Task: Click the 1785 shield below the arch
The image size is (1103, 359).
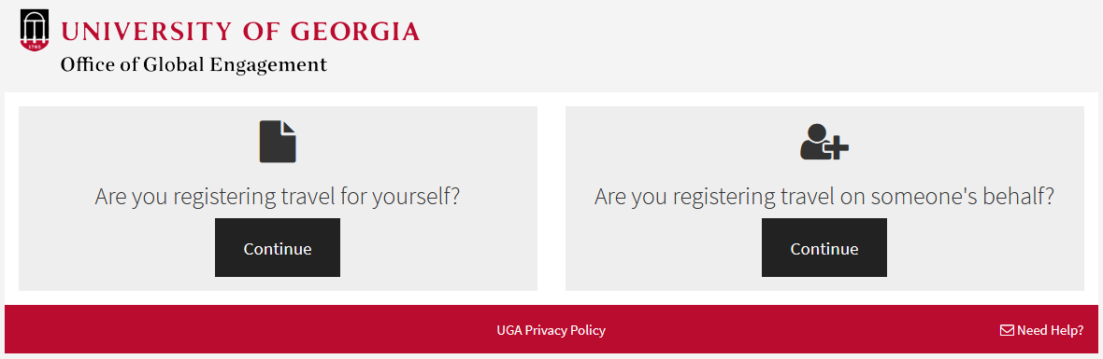Action: coord(36,46)
